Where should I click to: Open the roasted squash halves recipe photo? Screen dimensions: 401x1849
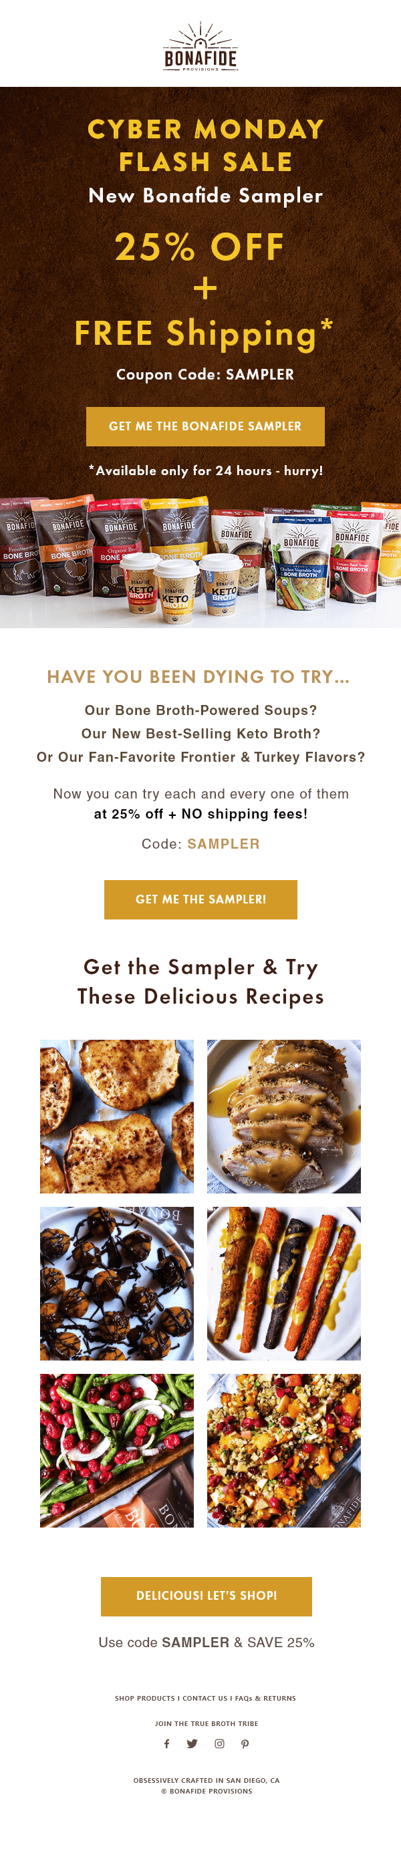[117, 1116]
